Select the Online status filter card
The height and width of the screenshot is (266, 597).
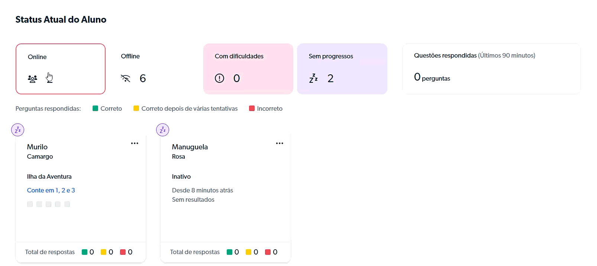(61, 69)
